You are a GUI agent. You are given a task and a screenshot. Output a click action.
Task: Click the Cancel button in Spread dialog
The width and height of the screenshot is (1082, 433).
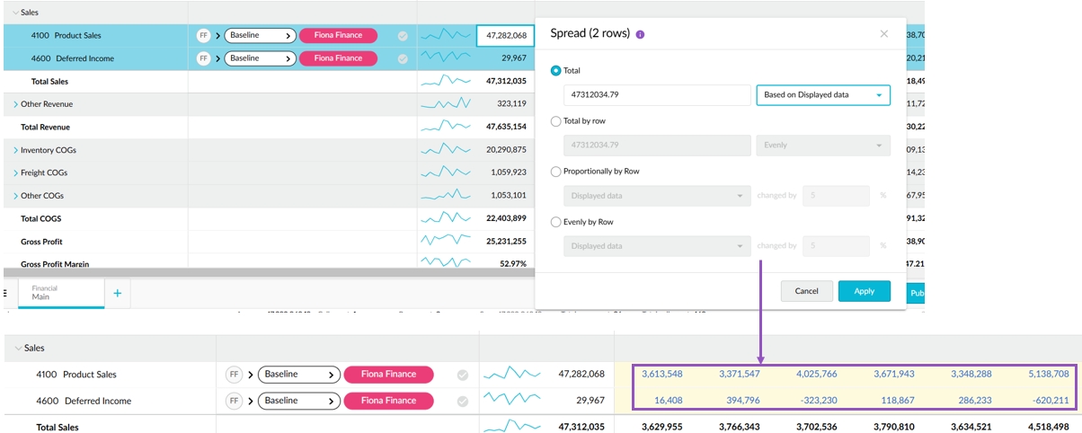point(806,291)
